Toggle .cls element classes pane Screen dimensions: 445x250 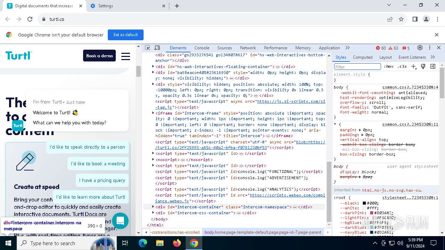point(402,66)
